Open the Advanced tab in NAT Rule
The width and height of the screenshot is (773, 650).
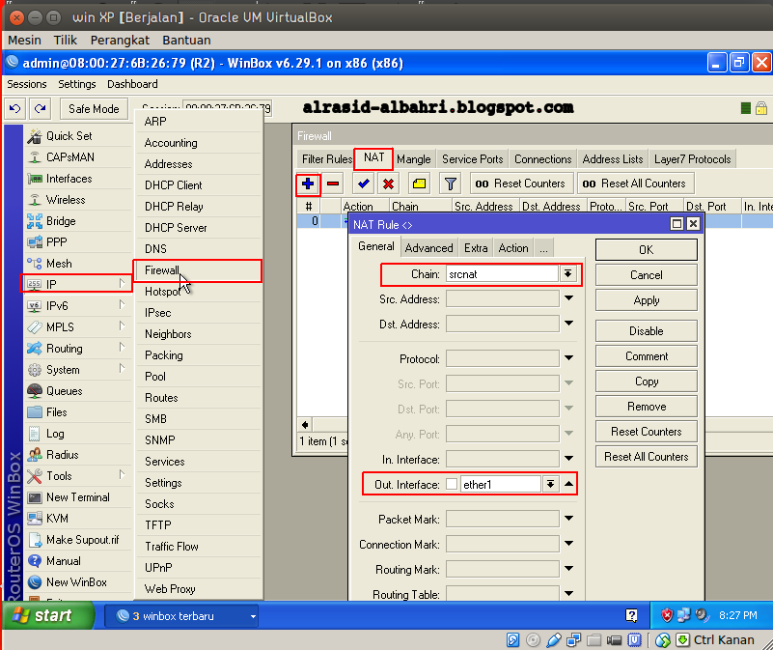click(428, 248)
